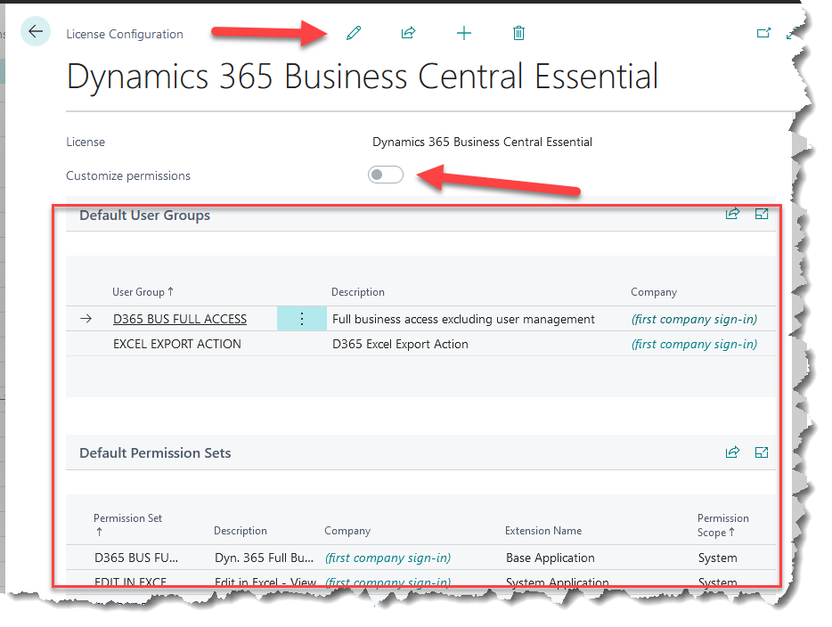Click 'Full business access excluding user management' description
Viewport: 832px width, 627px height.
(x=463, y=319)
